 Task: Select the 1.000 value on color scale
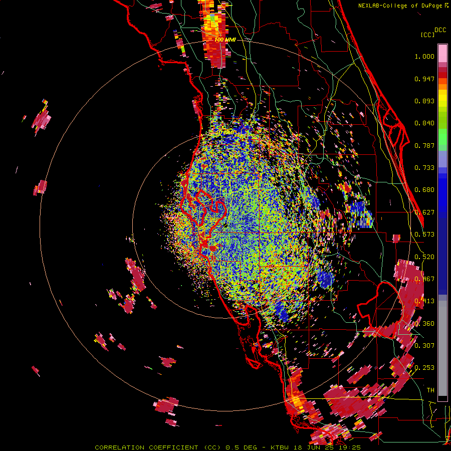tap(424, 56)
